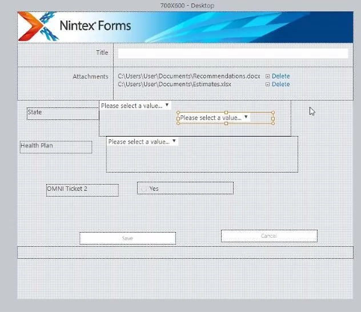Click the Estimates.xlsx file path
The width and height of the screenshot is (361, 312).
coord(175,84)
